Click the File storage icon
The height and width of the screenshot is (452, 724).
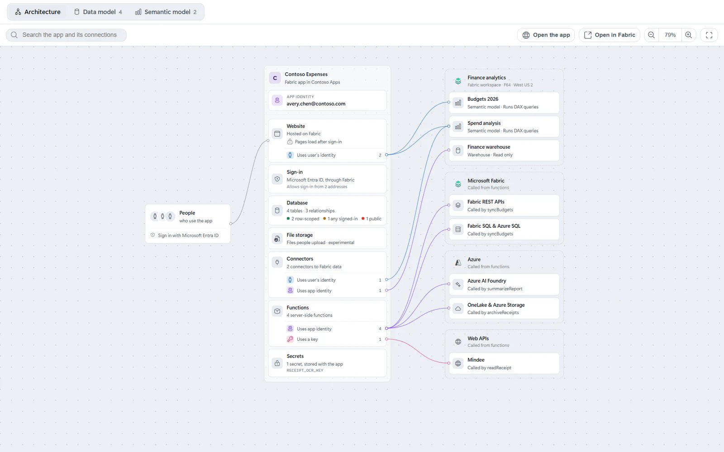(x=277, y=239)
